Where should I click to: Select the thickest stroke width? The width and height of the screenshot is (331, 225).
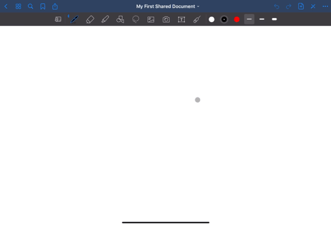pyautogui.click(x=274, y=19)
